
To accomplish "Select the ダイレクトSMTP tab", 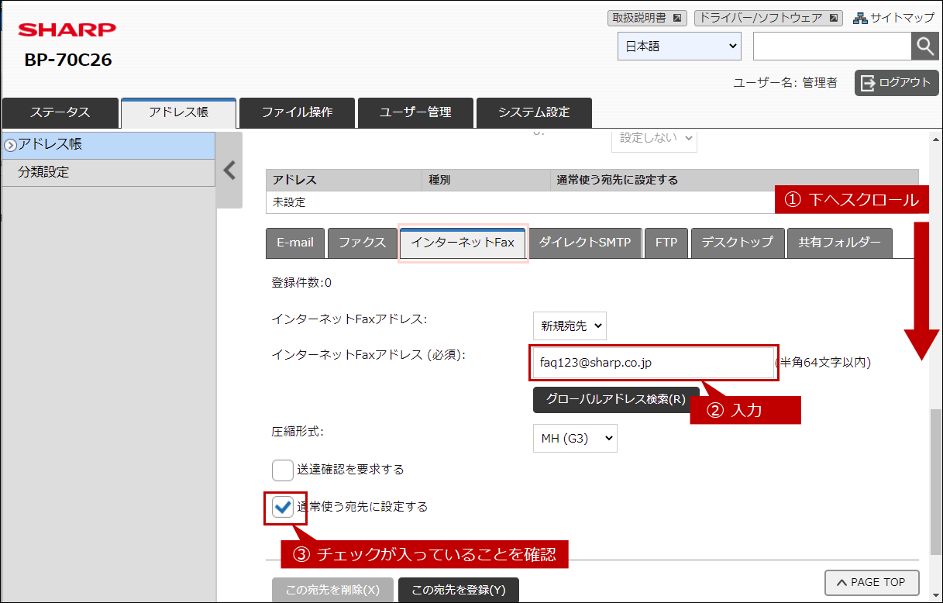I will [x=585, y=243].
